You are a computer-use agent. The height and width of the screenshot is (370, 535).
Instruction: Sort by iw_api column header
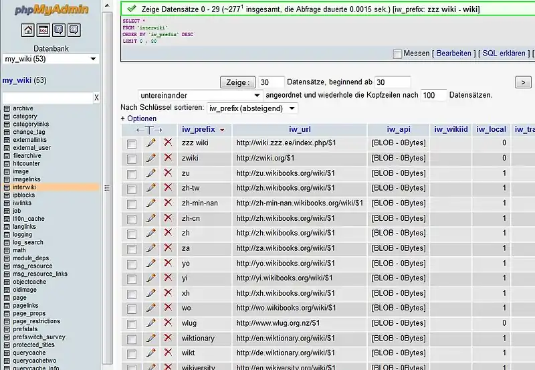[x=398, y=129]
